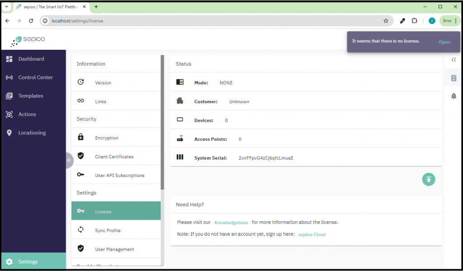
Task: Go to Control Center
Action: point(35,77)
